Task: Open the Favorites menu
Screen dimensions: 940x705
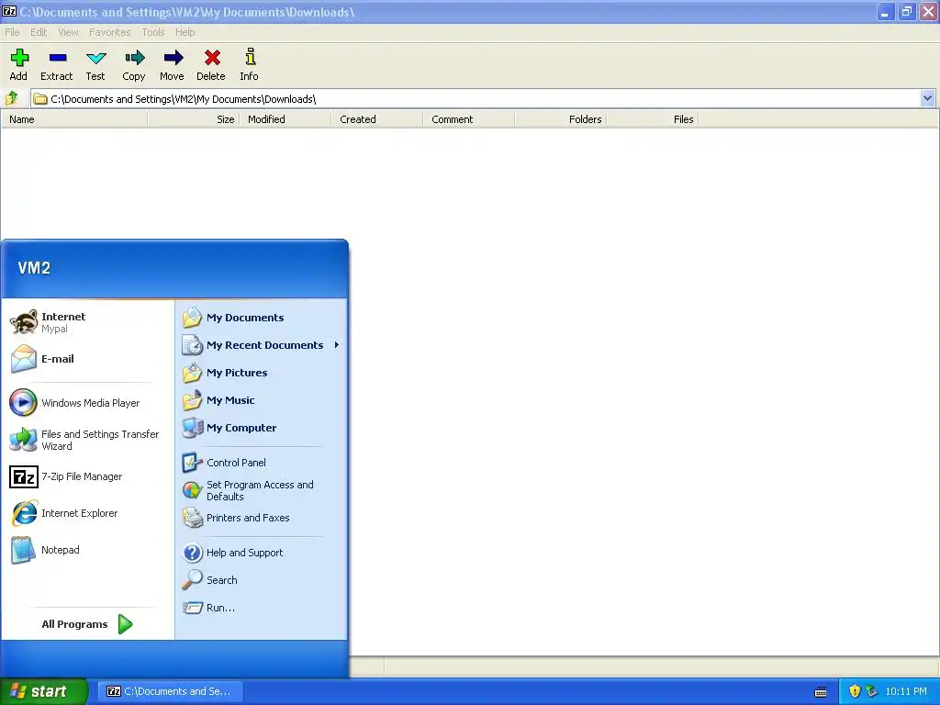Action: pyautogui.click(x=110, y=32)
